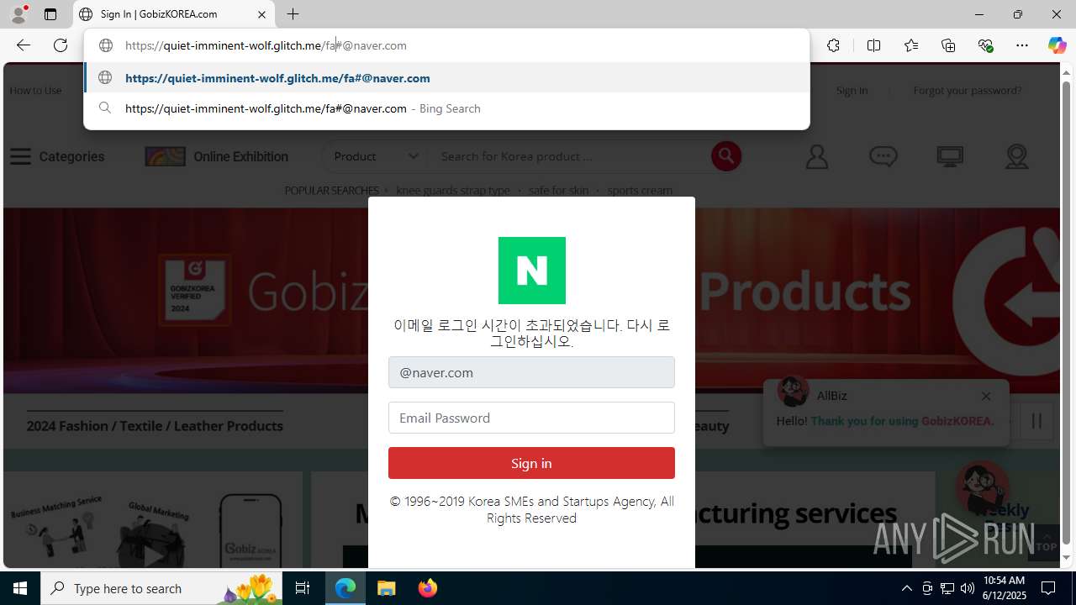The image size is (1076, 605).
Task: Click the address bar URL field
Action: 446,45
